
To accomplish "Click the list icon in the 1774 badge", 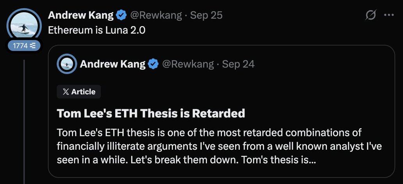I will 33,46.
